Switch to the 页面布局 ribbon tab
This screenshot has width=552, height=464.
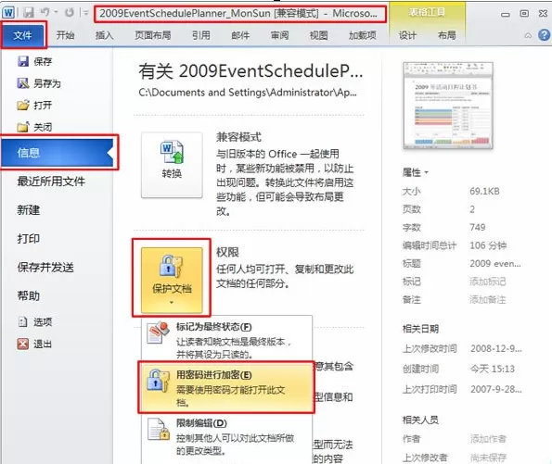pos(152,35)
